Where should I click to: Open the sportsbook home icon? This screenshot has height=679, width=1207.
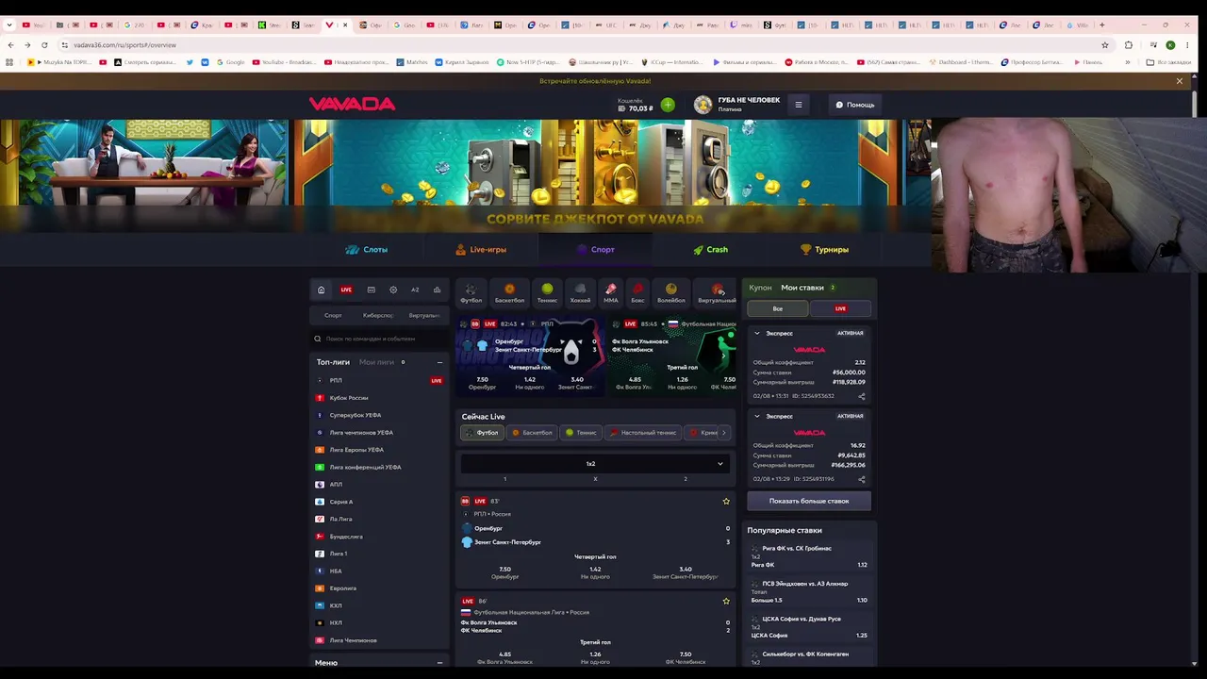(321, 290)
